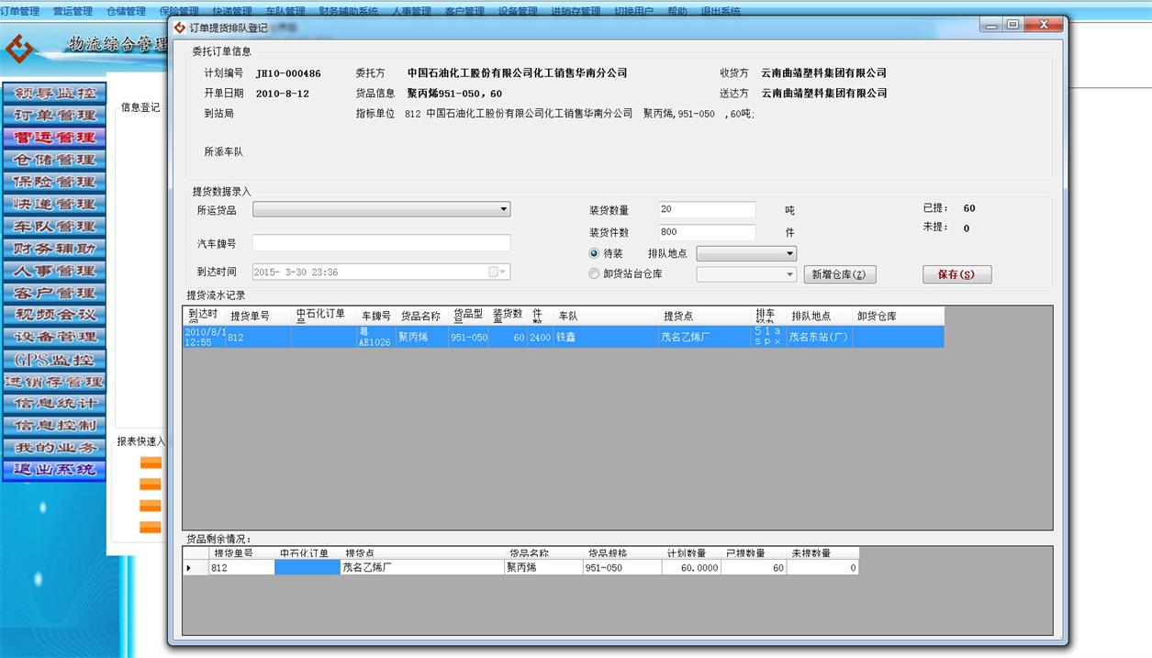Select the 待装 radio option
1152x658 pixels.
click(x=592, y=253)
